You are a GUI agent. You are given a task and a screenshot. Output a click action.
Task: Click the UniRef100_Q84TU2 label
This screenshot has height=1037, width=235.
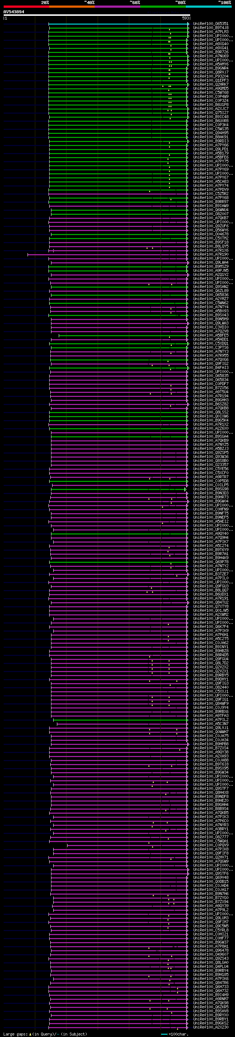(x=210, y=603)
